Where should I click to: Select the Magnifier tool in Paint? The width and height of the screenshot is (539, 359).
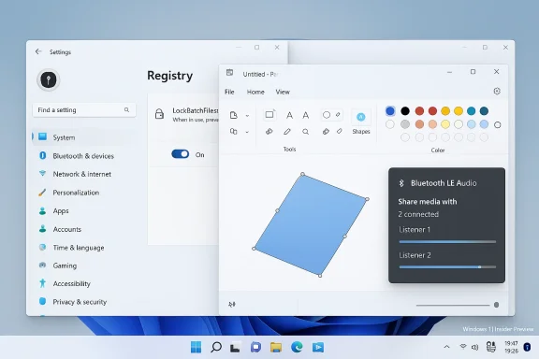point(305,131)
